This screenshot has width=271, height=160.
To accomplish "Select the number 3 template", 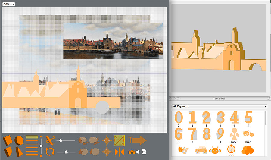I will (220, 118).
